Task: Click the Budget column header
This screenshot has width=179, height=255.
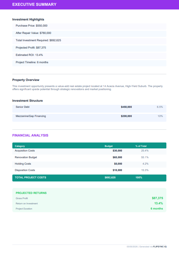Action: [109, 146]
